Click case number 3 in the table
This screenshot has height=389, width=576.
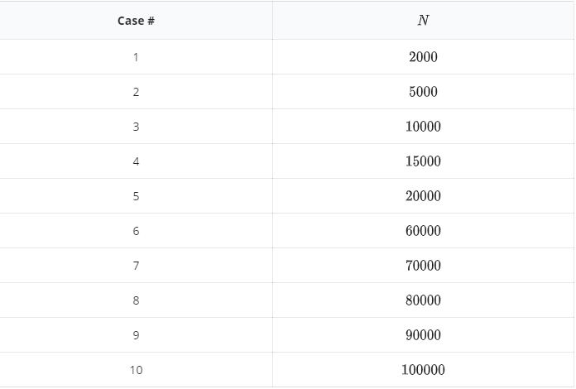(136, 127)
